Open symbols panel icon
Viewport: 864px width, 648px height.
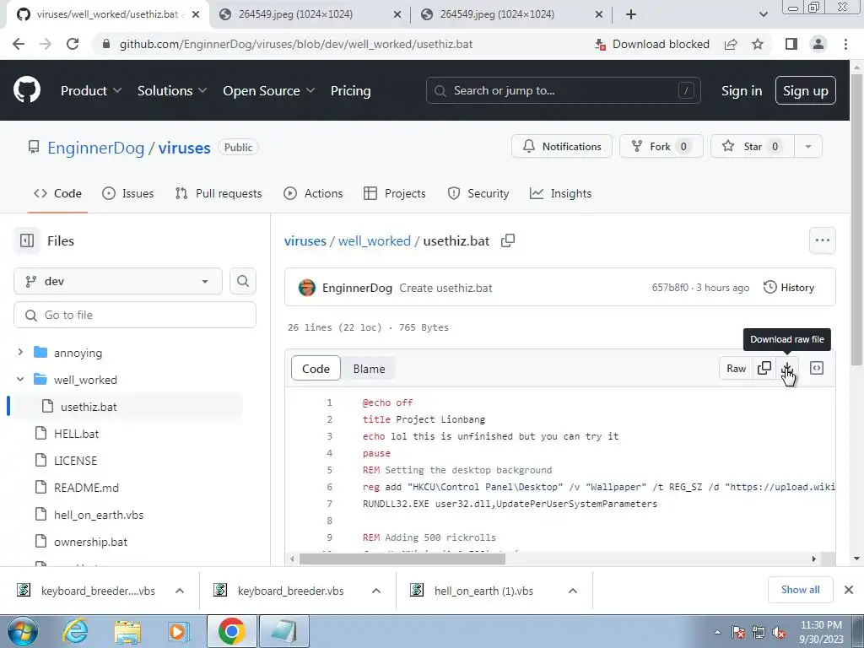tap(817, 368)
